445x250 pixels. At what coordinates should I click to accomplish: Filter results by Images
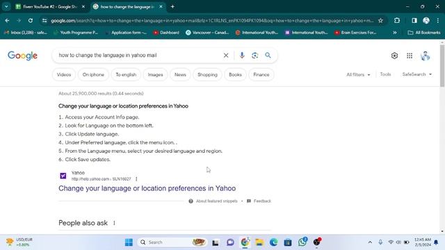coord(155,75)
